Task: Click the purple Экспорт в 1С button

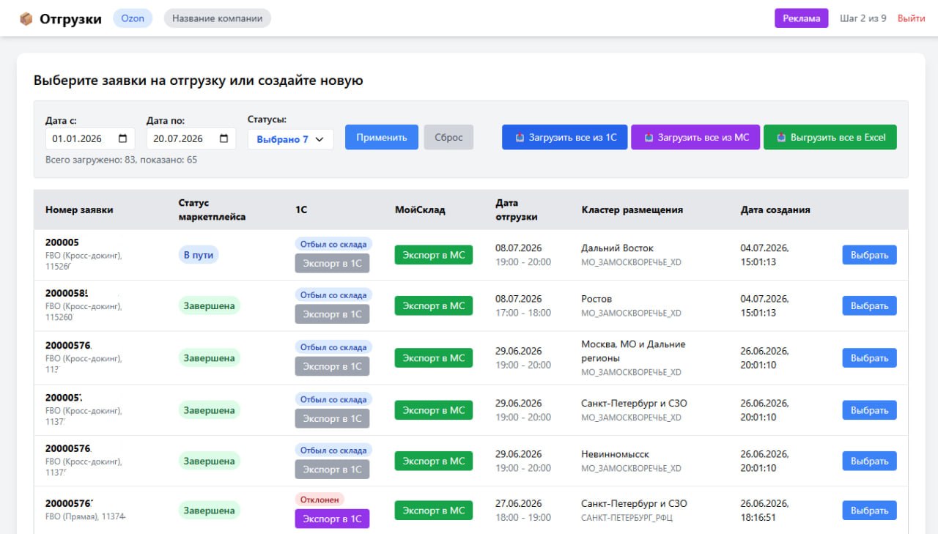Action: click(x=333, y=519)
